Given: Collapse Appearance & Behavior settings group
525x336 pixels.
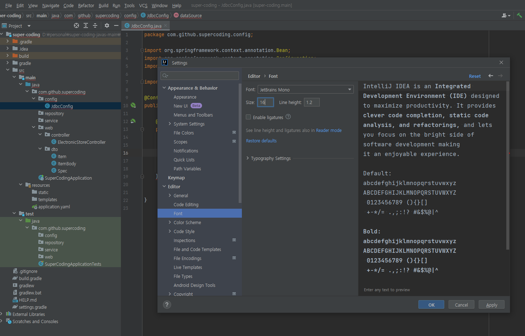Looking at the screenshot, I should click(x=164, y=88).
